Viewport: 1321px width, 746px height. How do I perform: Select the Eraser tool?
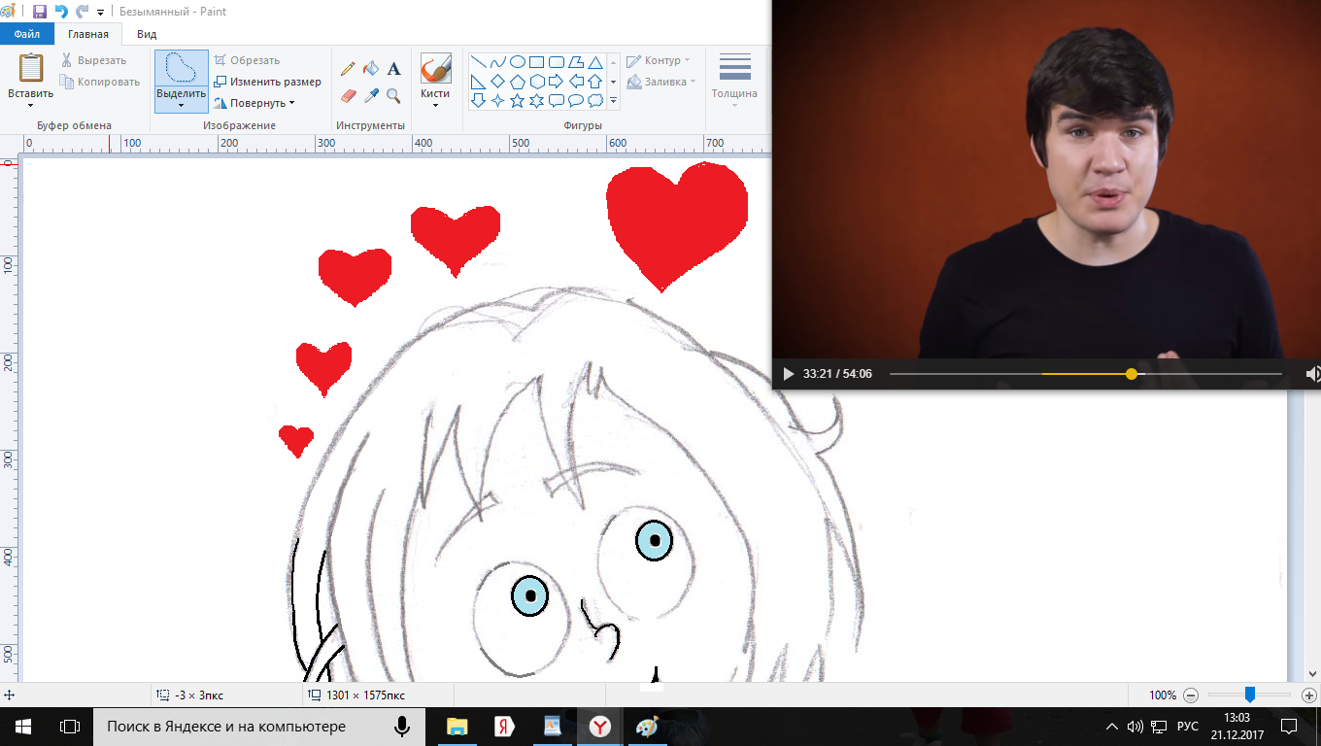(347, 95)
